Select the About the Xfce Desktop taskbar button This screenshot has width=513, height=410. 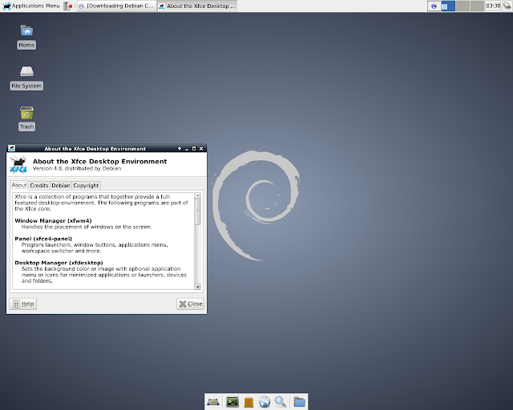(197, 6)
